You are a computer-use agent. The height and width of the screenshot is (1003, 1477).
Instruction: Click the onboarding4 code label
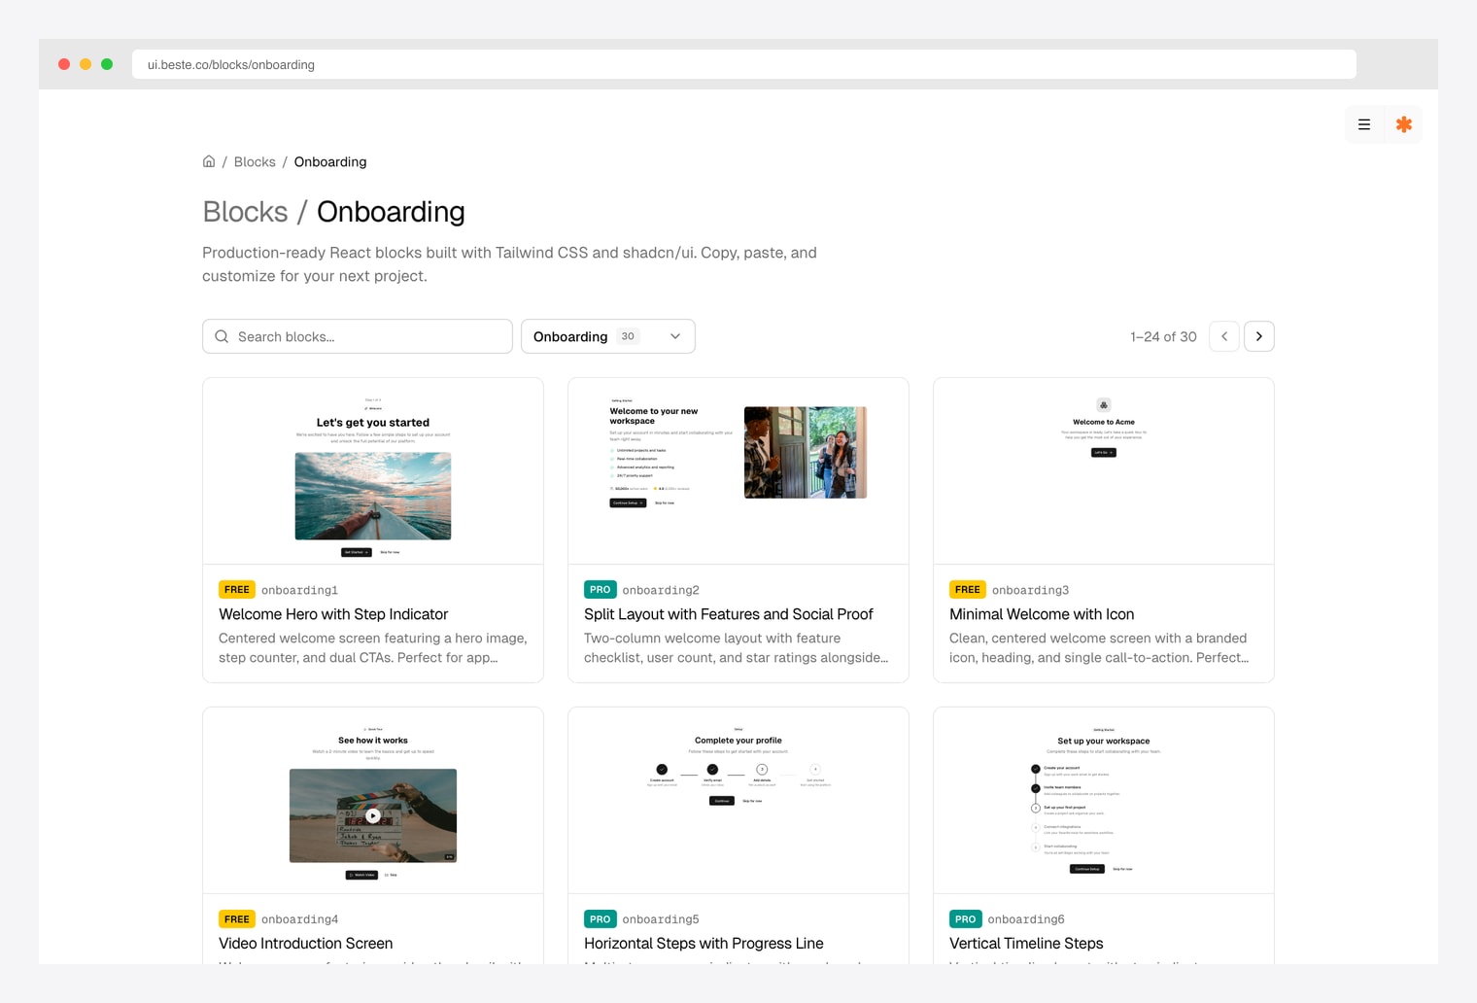299,919
